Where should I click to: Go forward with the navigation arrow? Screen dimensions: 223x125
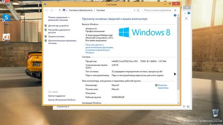(52, 10)
